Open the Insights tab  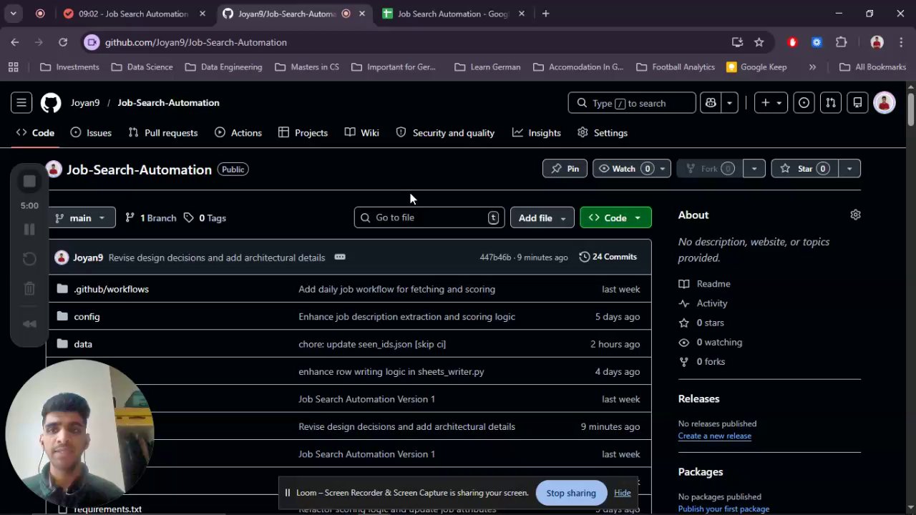536,133
